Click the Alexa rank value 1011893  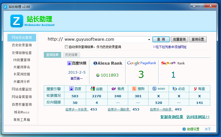(x=110, y=75)
